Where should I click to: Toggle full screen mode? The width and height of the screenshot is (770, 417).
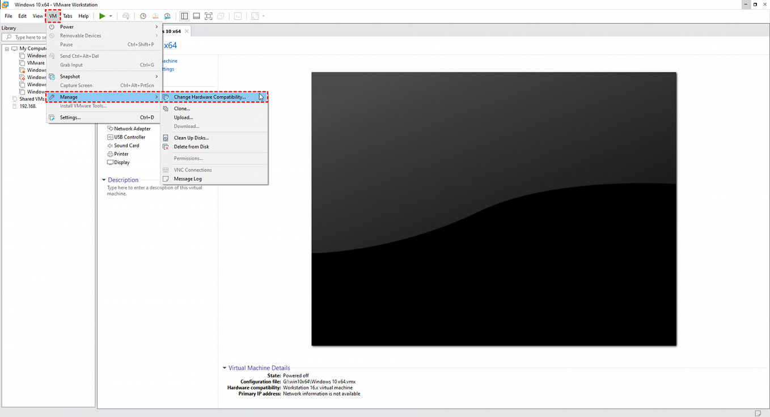(x=208, y=16)
